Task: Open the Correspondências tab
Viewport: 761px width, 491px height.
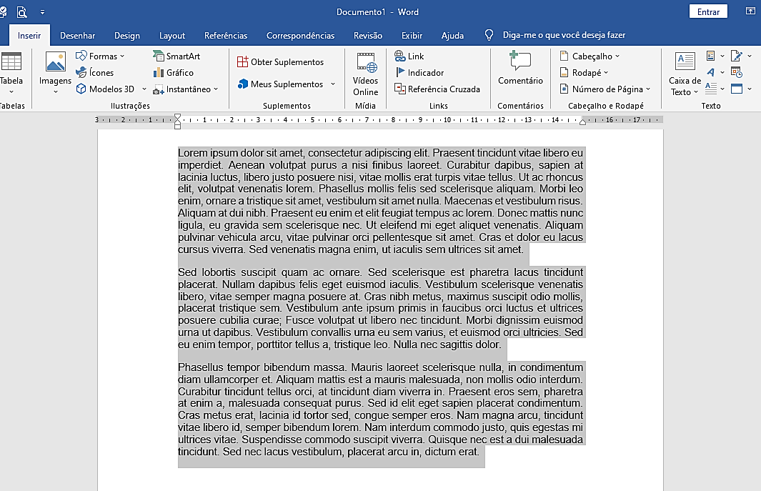Action: 300,36
